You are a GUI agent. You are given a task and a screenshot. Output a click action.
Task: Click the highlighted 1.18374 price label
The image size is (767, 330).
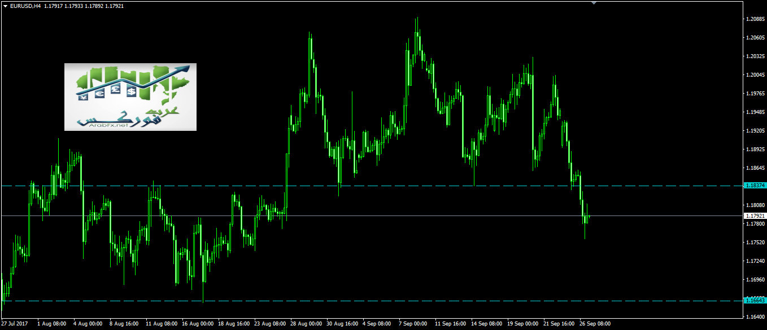(x=755, y=185)
